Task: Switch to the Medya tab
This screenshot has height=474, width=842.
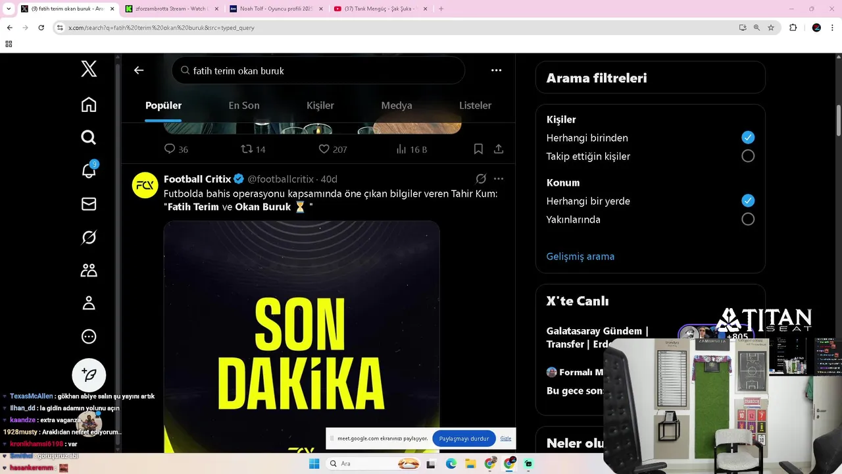Action: click(x=397, y=105)
